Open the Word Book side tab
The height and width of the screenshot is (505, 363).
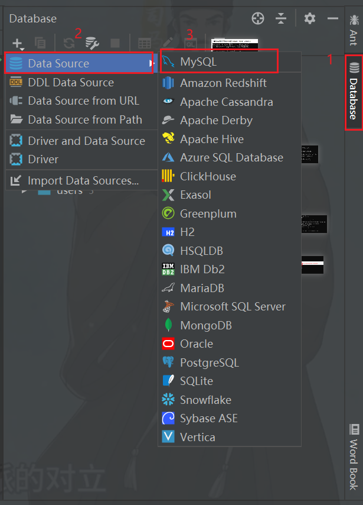pyautogui.click(x=354, y=457)
